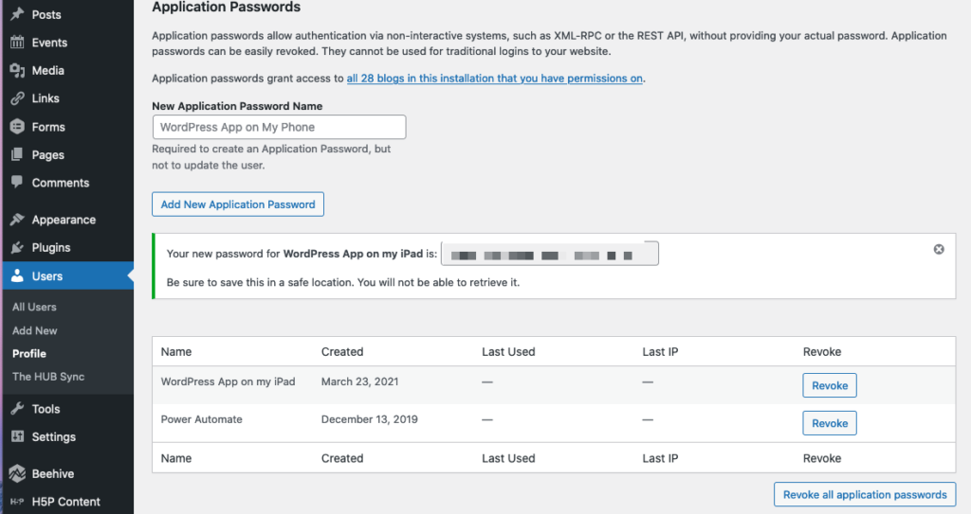
Task: Click the Posts pushpin icon
Action: pyautogui.click(x=17, y=14)
